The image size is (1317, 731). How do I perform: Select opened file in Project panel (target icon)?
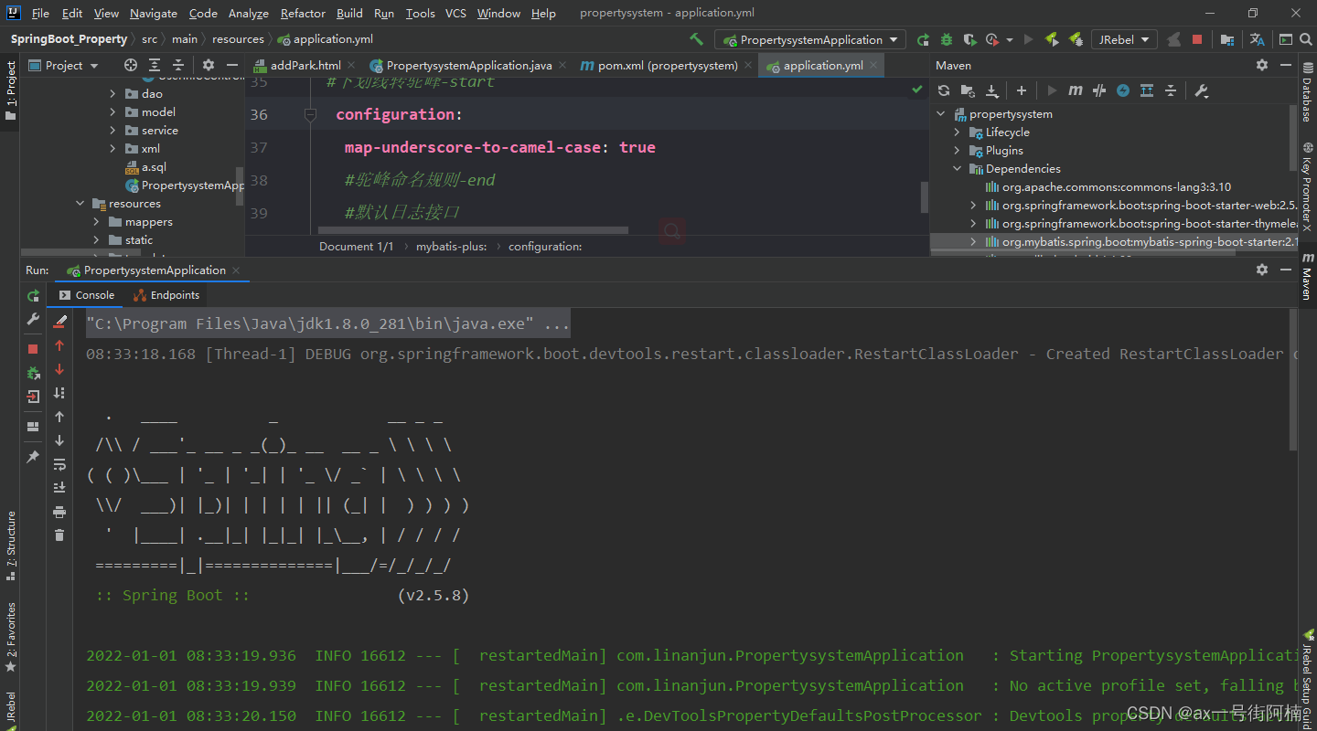131,65
